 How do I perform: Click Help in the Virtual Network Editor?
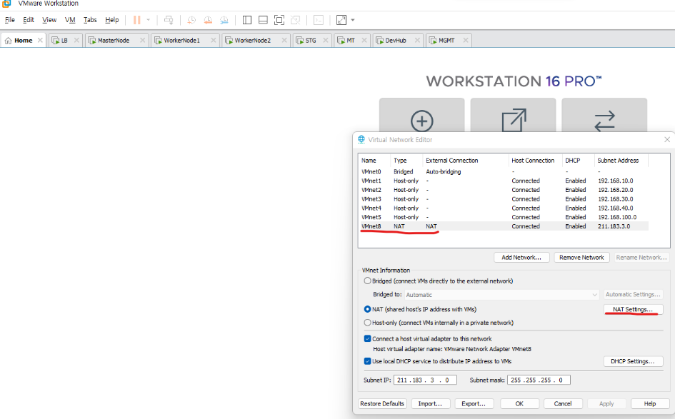click(x=650, y=403)
